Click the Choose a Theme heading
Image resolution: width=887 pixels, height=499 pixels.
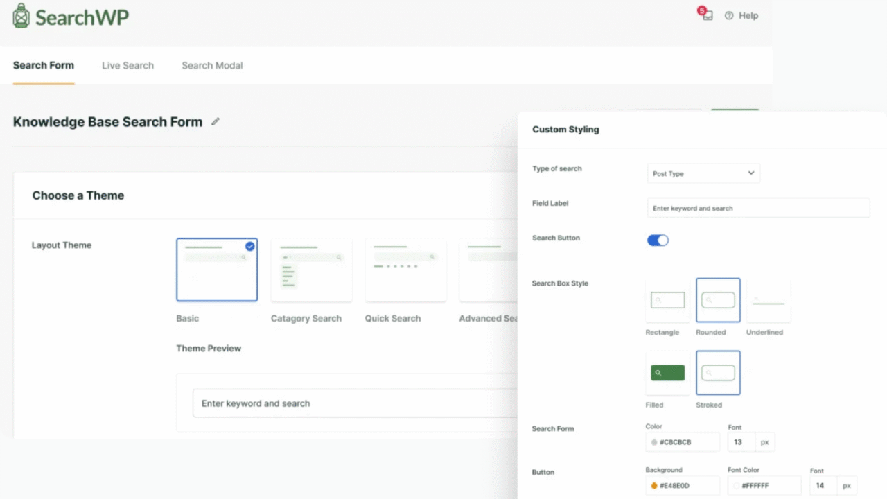(x=78, y=195)
